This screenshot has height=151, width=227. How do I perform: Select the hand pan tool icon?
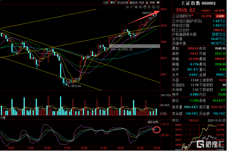(145, 7)
